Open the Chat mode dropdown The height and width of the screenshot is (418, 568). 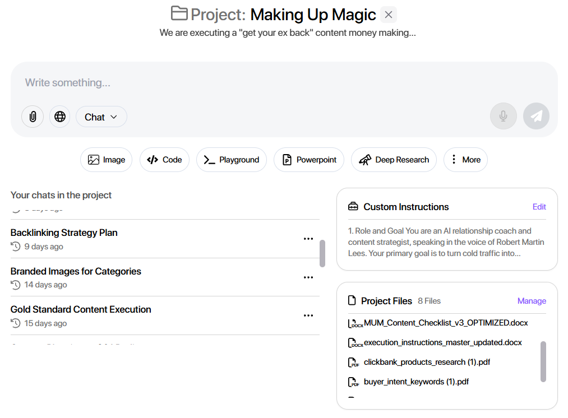101,117
